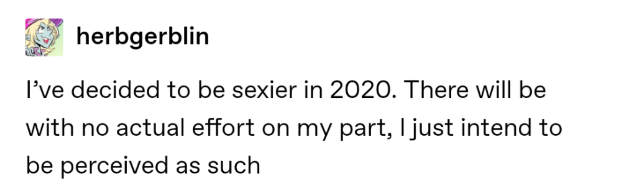Open herbgerblin's avatar image
Viewport: 619px width, 193px height.
[44, 37]
